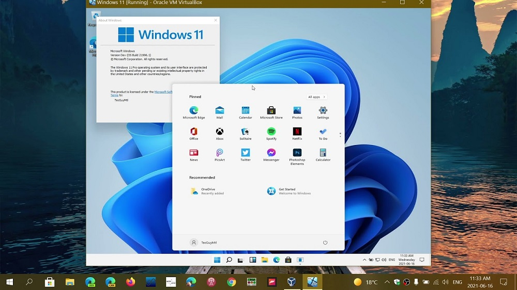Launch Photoshop Elements from pinned apps

[x=297, y=153]
